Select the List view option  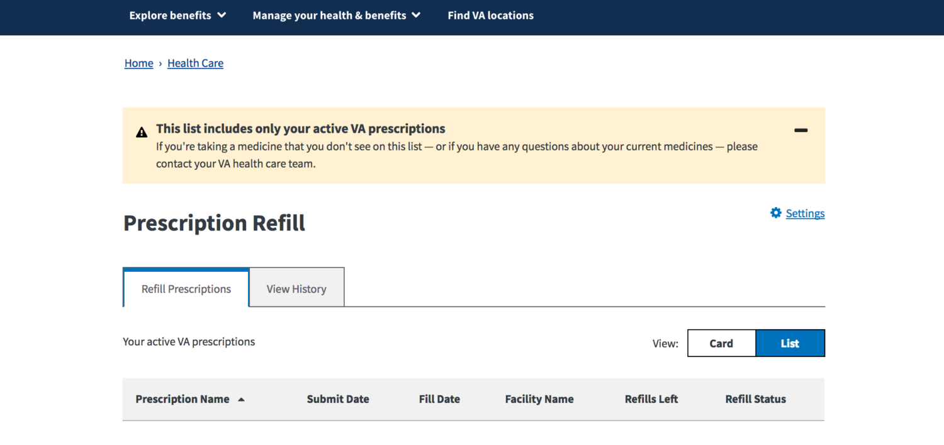[790, 343]
